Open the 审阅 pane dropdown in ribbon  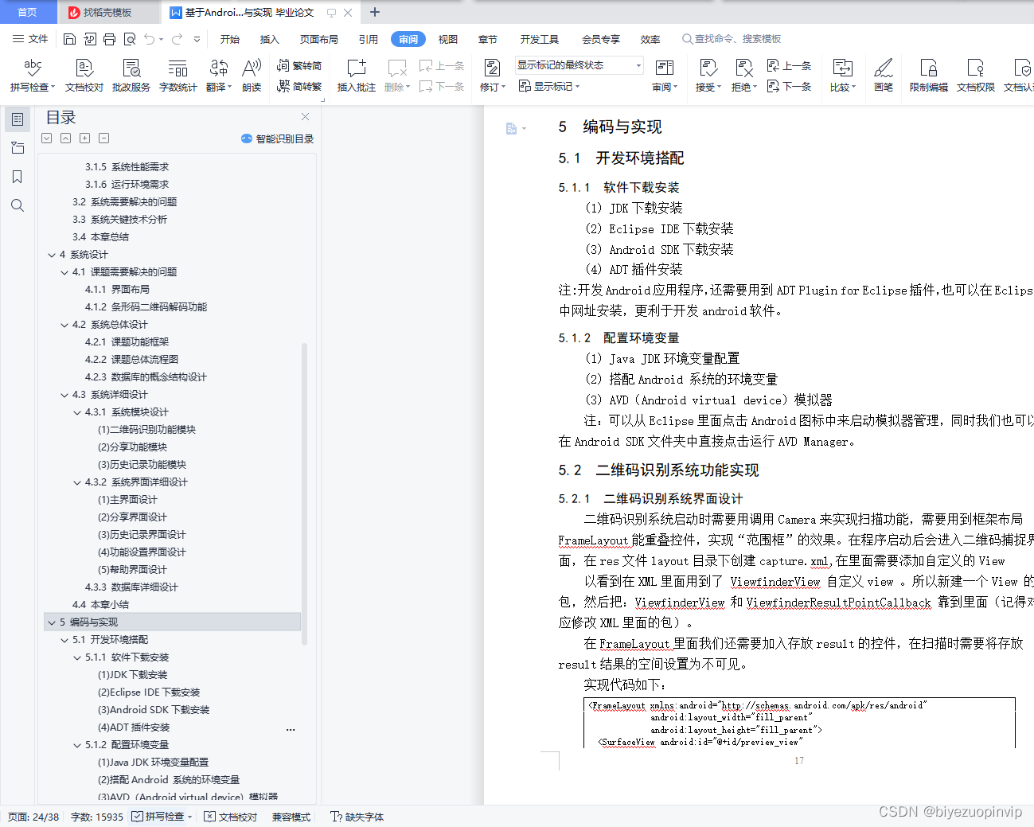click(675, 88)
